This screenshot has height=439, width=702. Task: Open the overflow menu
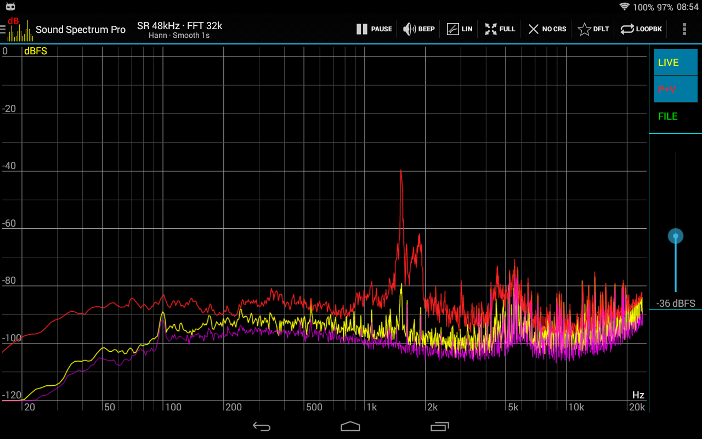(x=684, y=29)
